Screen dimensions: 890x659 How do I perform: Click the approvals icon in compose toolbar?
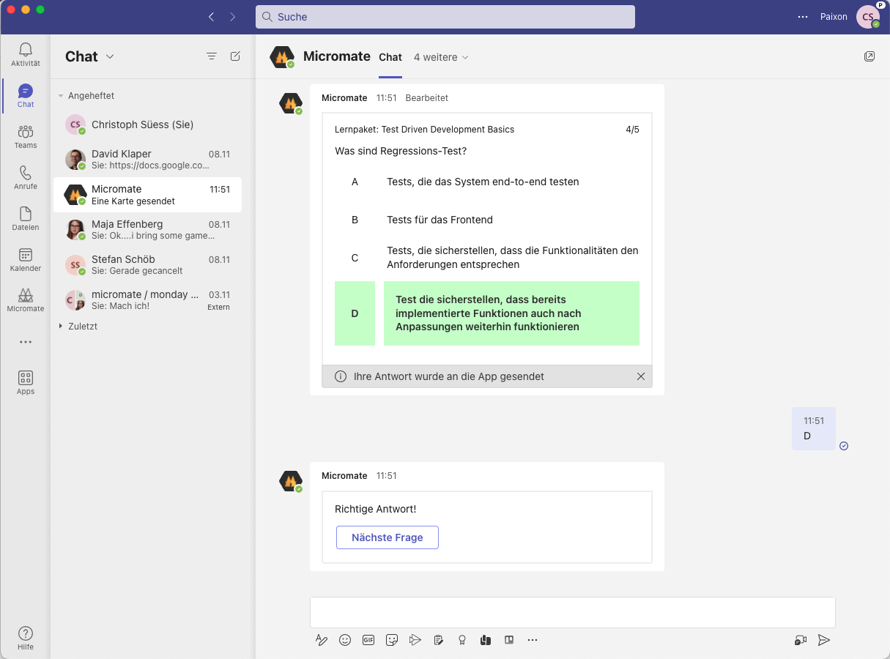pos(439,640)
